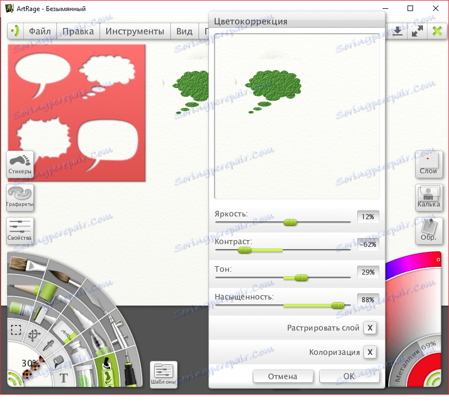
Task: Toggle the Растрировать слой checkbox
Action: (x=370, y=328)
